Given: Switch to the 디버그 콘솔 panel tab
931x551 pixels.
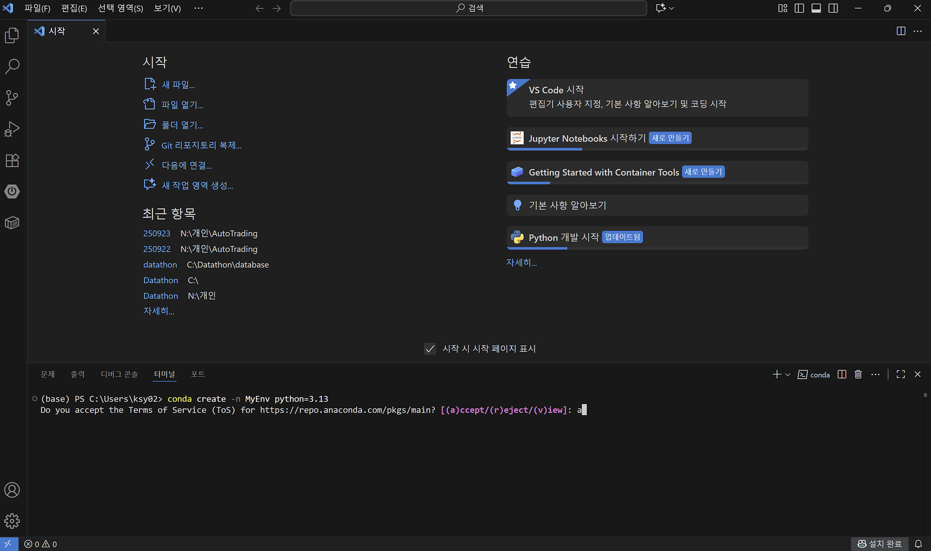Looking at the screenshot, I should pyautogui.click(x=119, y=374).
